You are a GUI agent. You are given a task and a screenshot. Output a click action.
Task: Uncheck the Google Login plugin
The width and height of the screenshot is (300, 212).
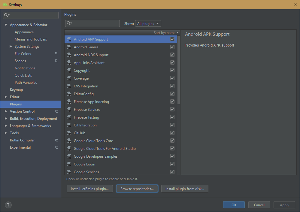coord(172,164)
